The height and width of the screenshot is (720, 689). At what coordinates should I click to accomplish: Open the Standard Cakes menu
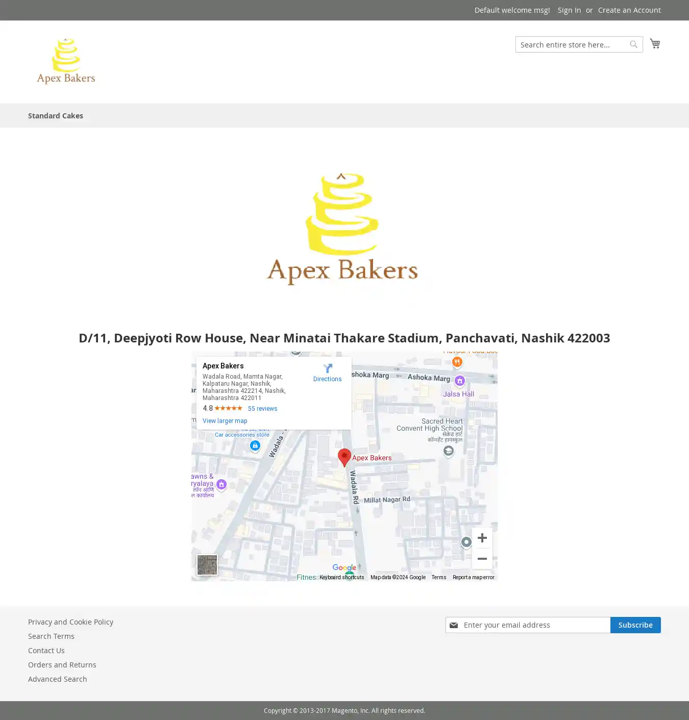tap(56, 116)
